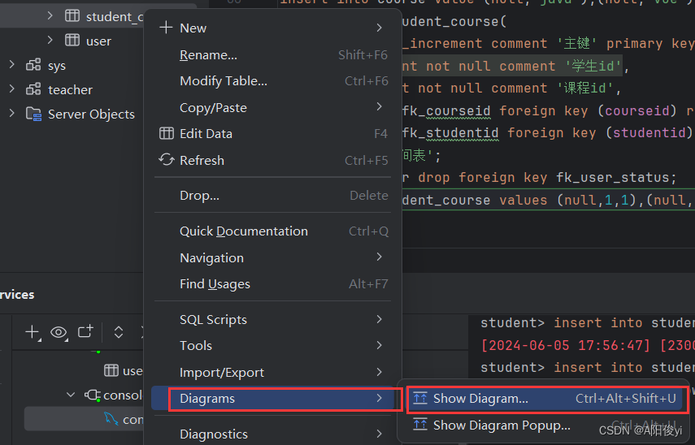Expand the student_c table node
695x445 pixels.
coord(50,16)
